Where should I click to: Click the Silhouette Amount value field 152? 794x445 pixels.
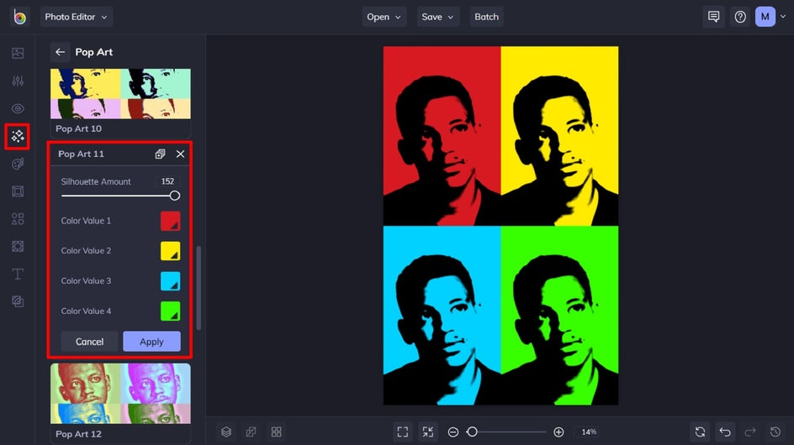(x=167, y=181)
